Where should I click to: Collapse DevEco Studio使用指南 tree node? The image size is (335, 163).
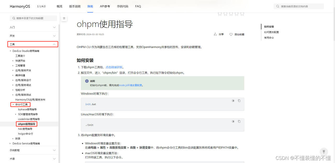coord(10,51)
